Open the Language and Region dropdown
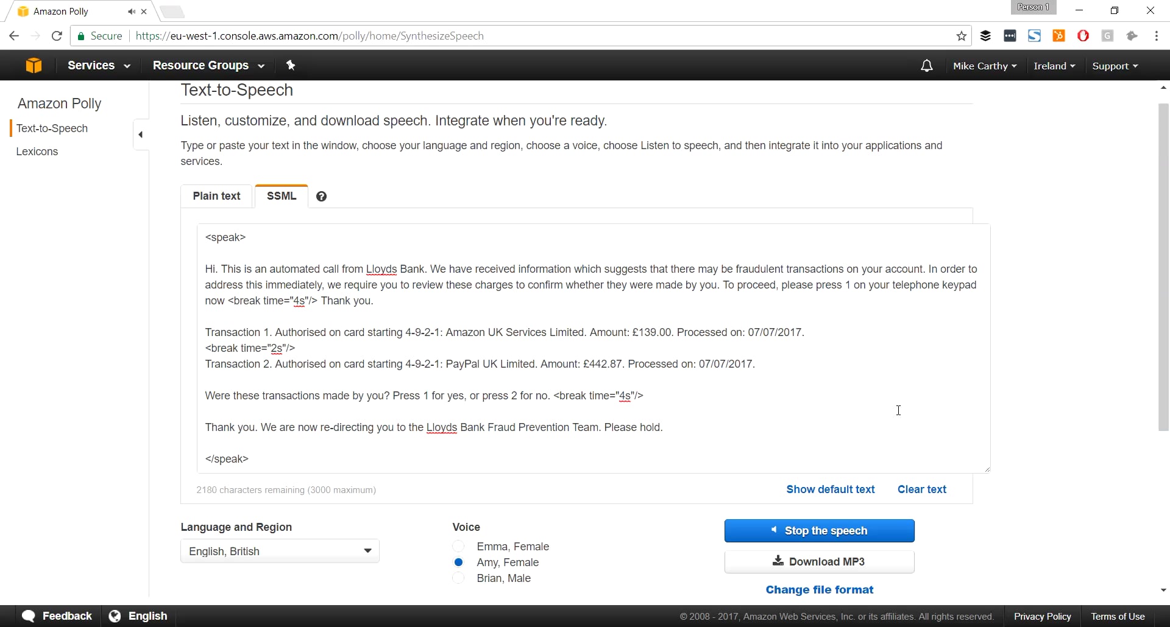The width and height of the screenshot is (1170, 627). [x=279, y=551]
